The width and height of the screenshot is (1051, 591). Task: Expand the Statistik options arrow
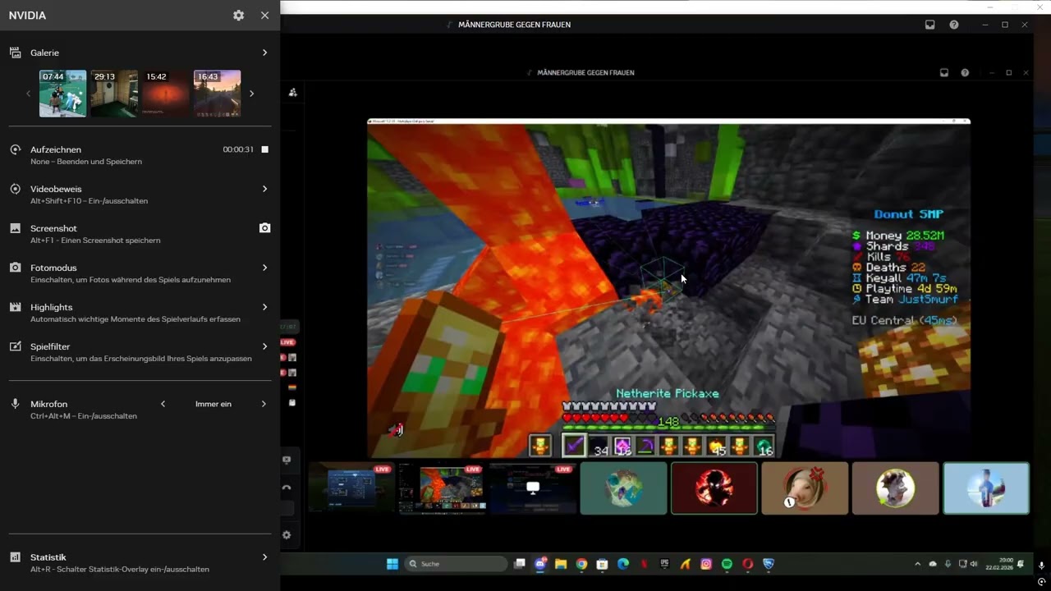point(264,557)
